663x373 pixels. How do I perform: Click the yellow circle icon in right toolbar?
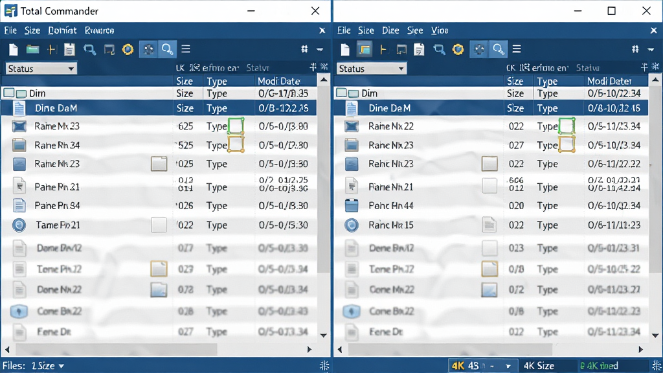pyautogui.click(x=458, y=49)
